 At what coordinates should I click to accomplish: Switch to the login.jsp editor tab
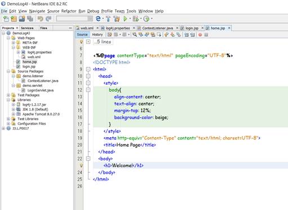coord(192,28)
